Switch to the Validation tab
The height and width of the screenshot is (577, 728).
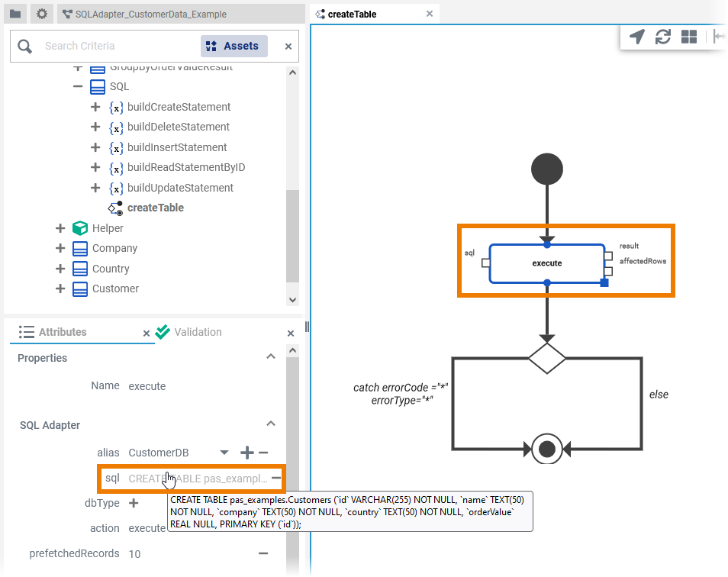coord(197,332)
